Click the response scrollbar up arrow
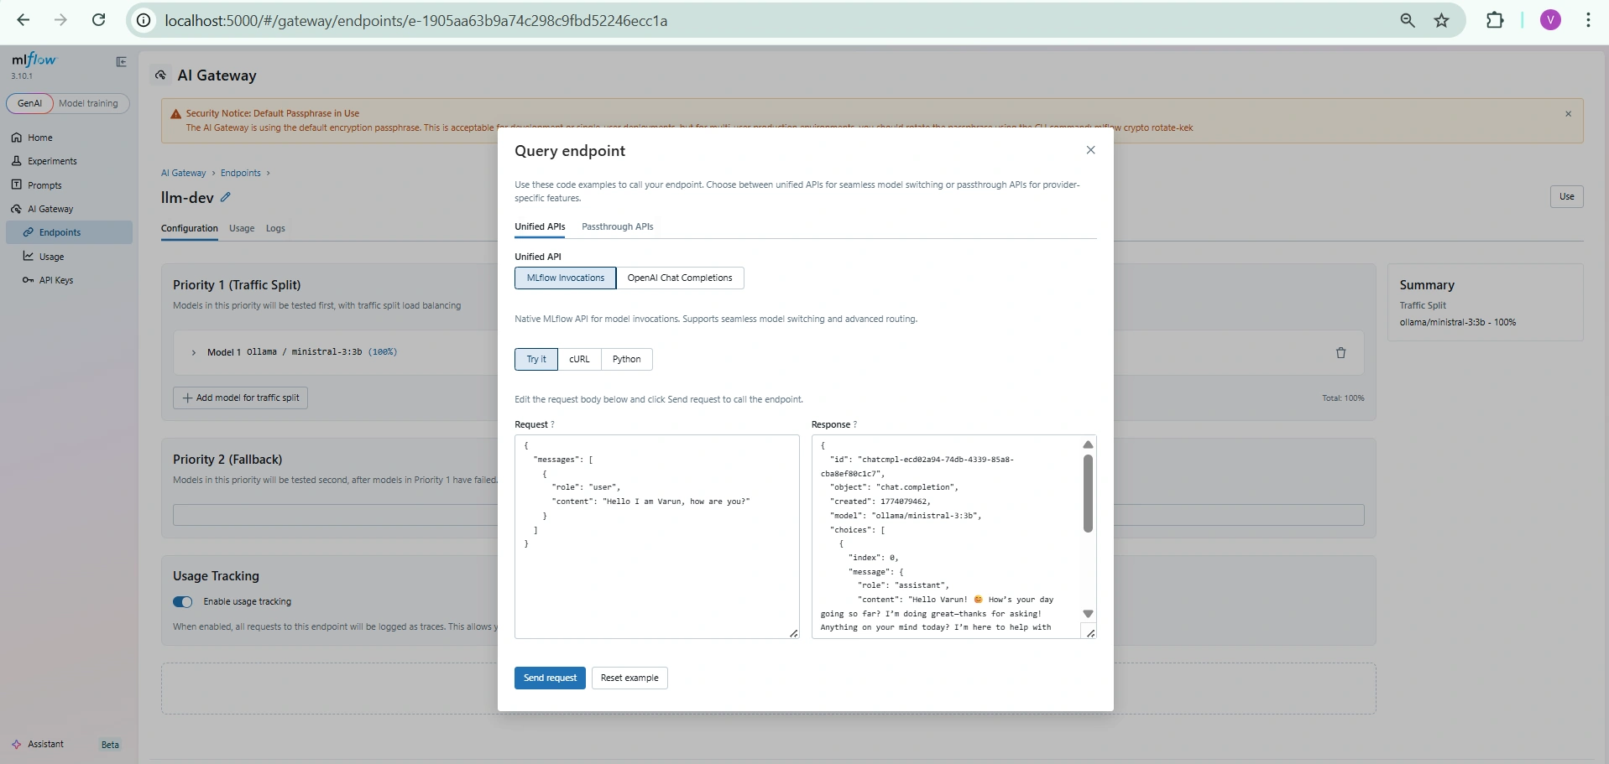1609x764 pixels. (1088, 444)
